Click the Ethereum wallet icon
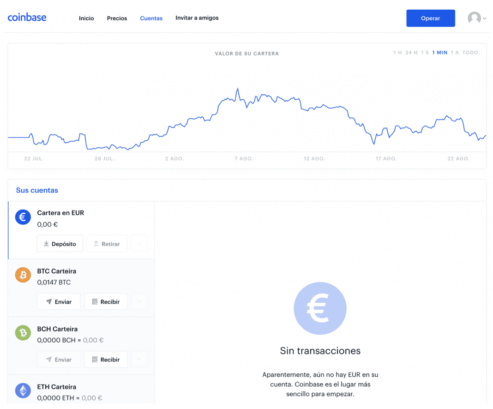493x409 pixels. tap(23, 391)
